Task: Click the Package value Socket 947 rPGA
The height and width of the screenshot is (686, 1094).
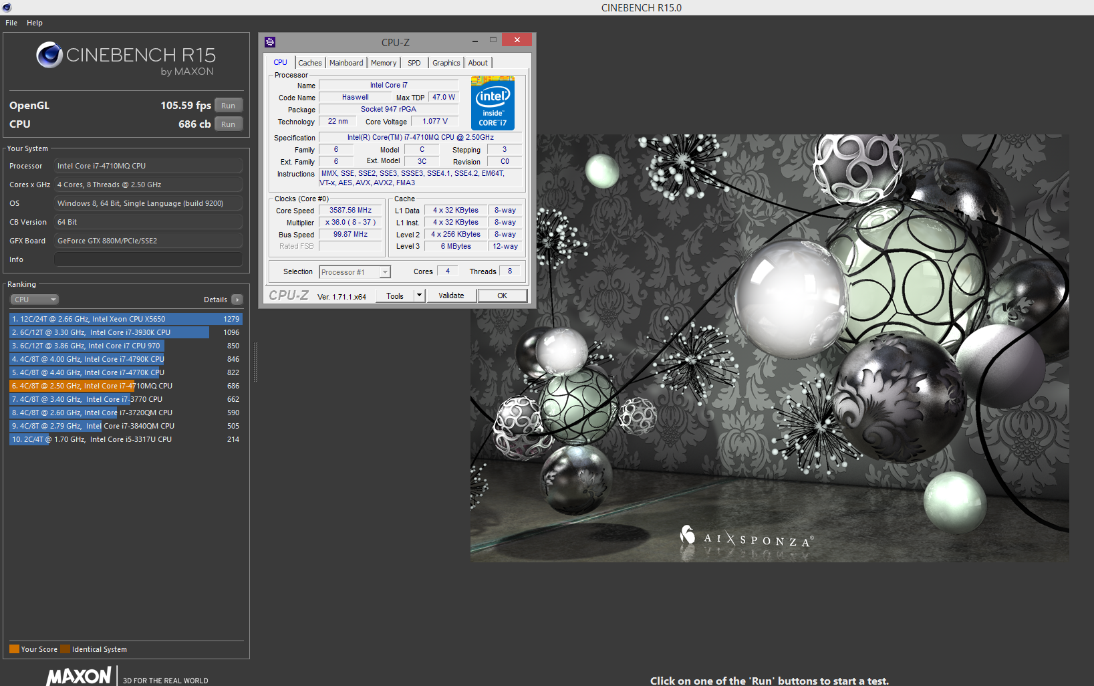Action: point(389,109)
